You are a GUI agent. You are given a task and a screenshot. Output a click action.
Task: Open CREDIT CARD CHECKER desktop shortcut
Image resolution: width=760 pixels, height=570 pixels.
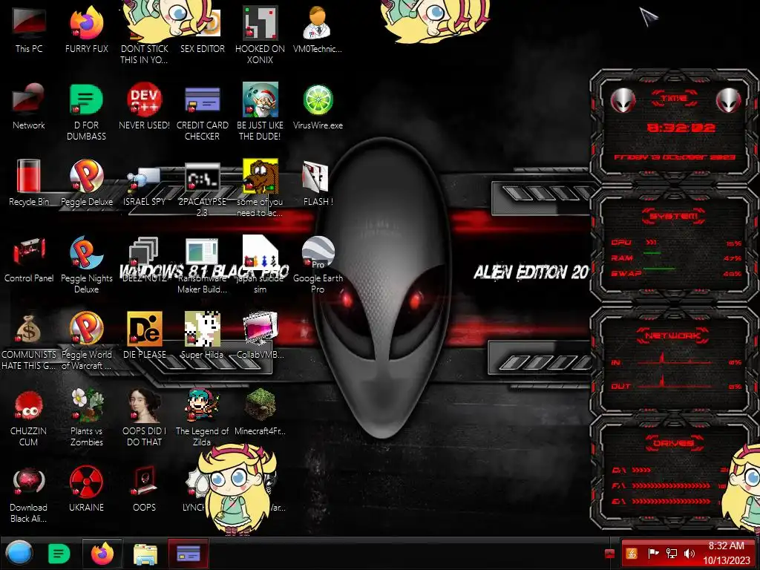(202, 111)
